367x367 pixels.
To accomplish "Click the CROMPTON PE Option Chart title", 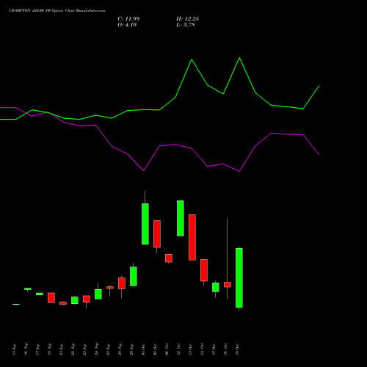I will [x=57, y=11].
